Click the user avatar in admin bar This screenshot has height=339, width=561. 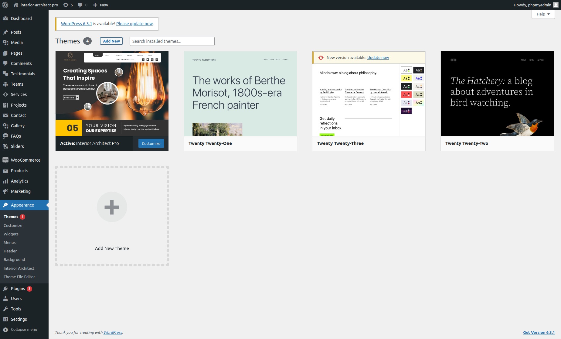point(556,5)
